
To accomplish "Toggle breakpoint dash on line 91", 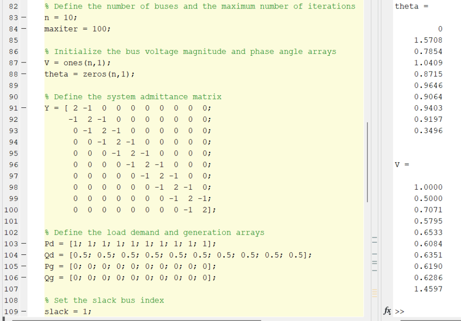I will click(x=23, y=108).
